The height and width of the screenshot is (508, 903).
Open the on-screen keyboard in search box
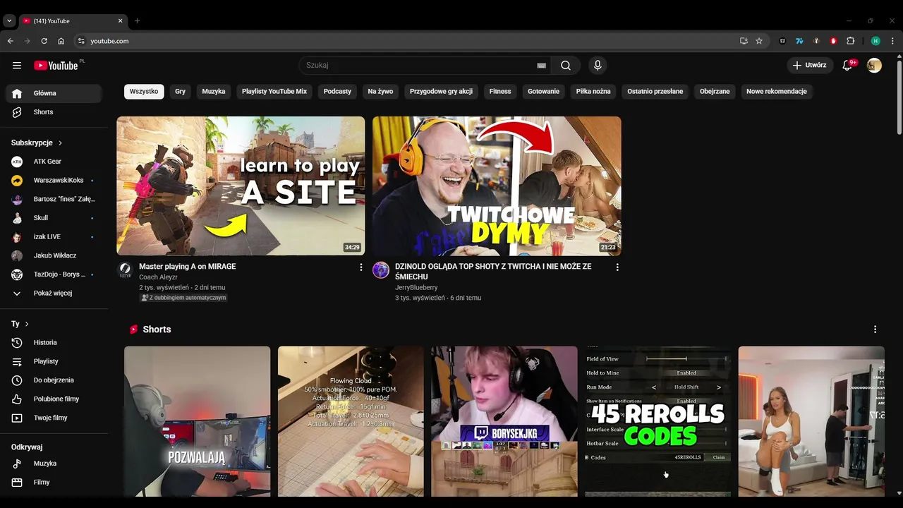tap(541, 66)
